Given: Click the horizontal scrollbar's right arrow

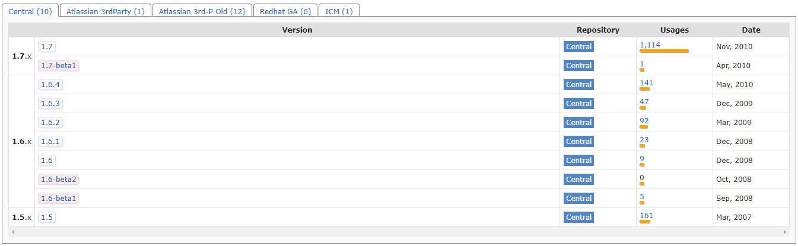Looking at the screenshot, I should tap(785, 232).
